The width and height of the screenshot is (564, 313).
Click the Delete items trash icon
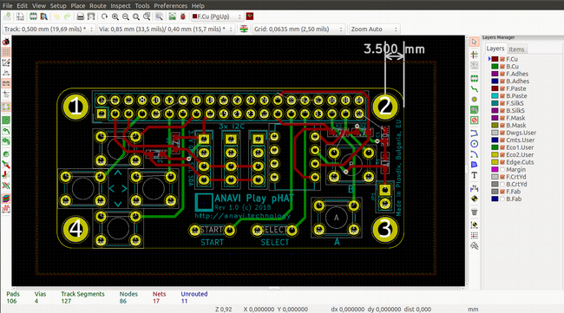tap(475, 212)
